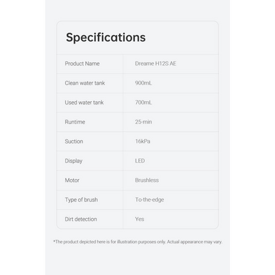This screenshot has width=275, height=275.
Task: Click the 700mL value
Action: (143, 102)
